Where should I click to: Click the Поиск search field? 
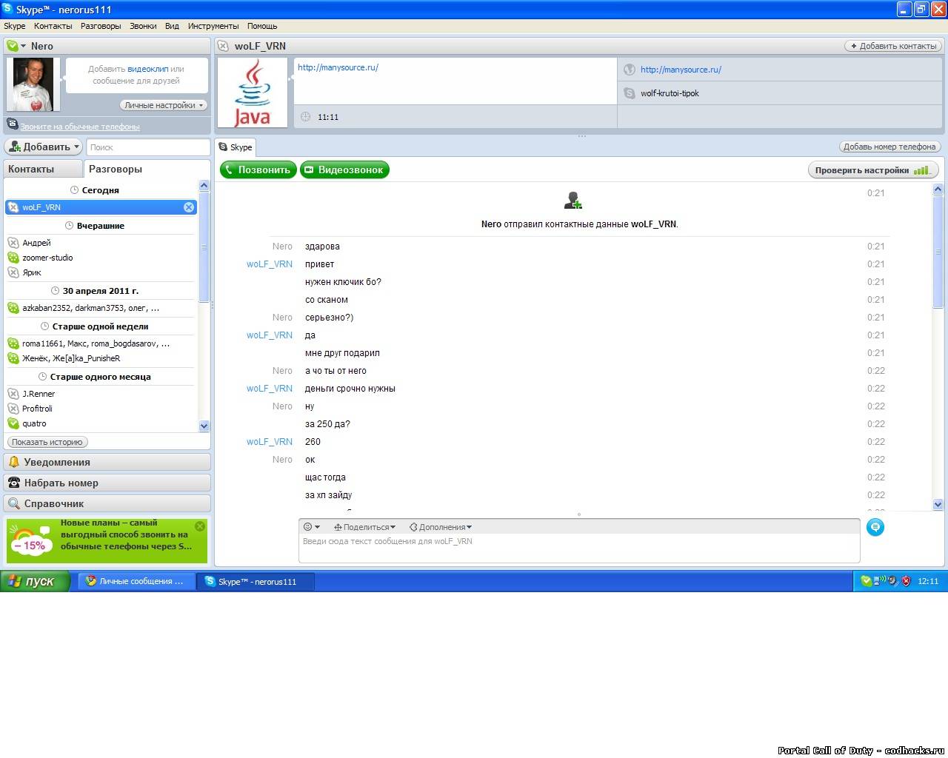click(148, 147)
